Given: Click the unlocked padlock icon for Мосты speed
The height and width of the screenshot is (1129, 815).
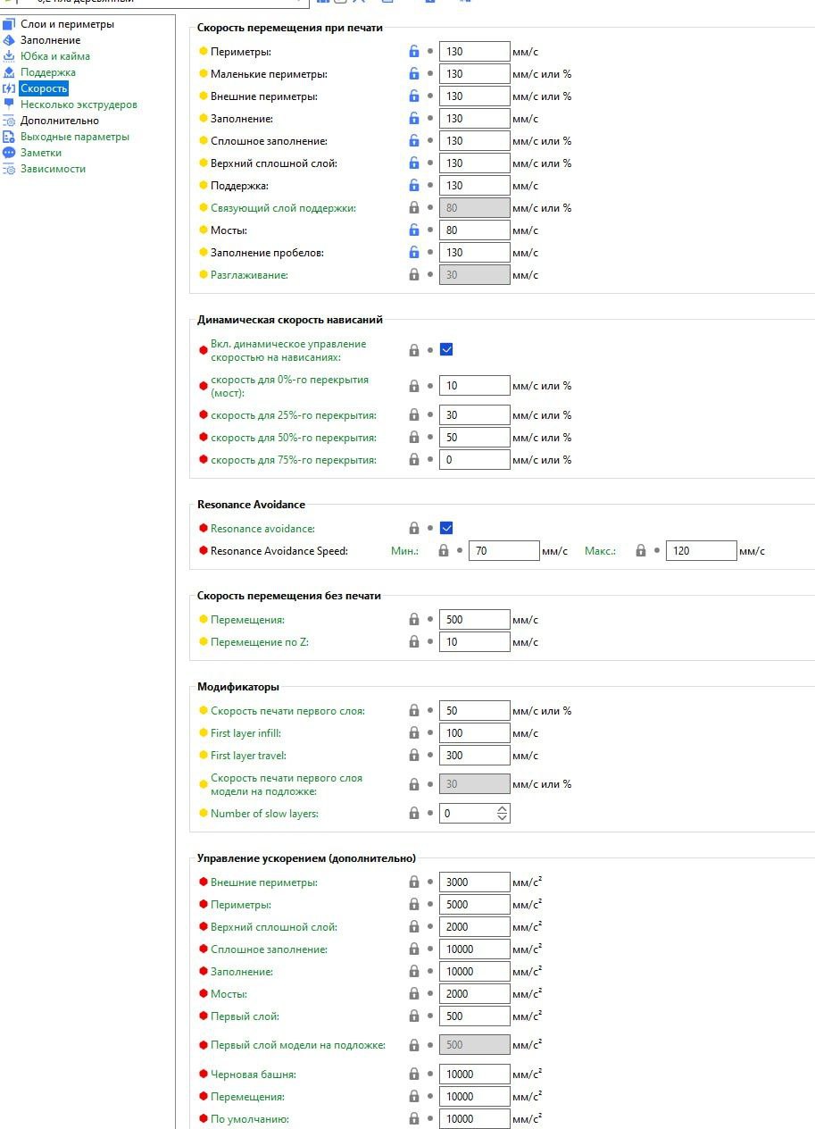Looking at the screenshot, I should click(x=414, y=230).
